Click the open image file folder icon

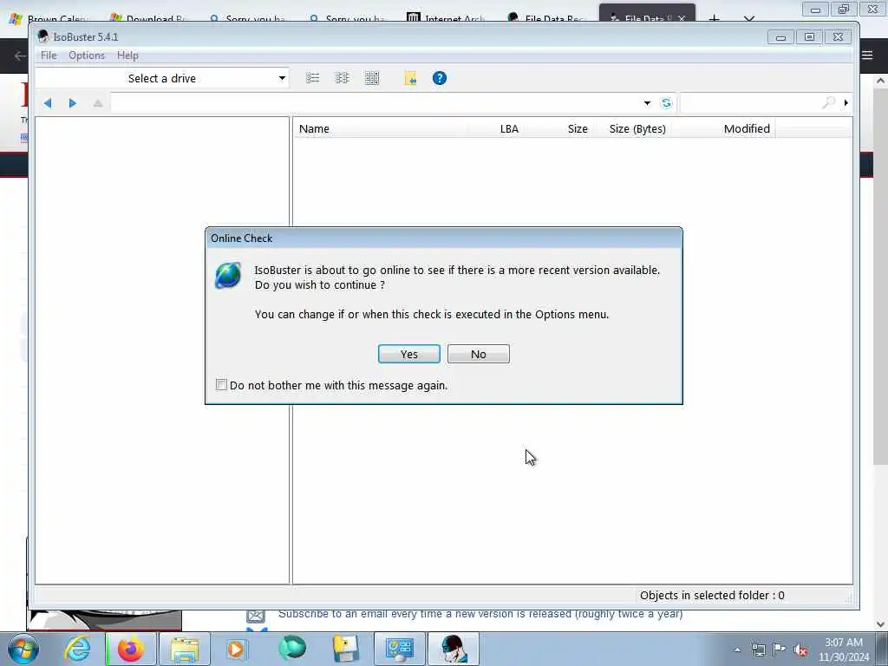[x=410, y=78]
